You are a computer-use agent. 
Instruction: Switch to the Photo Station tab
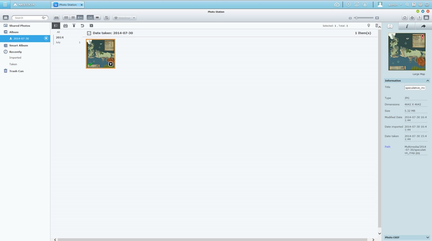coord(68,5)
